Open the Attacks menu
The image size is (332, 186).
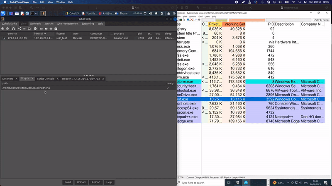[49, 24]
